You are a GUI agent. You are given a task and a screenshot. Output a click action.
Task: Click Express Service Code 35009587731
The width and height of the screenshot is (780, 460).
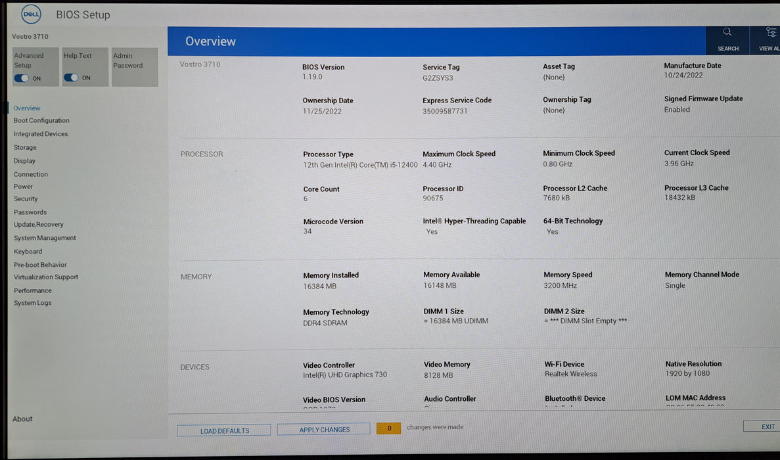446,111
